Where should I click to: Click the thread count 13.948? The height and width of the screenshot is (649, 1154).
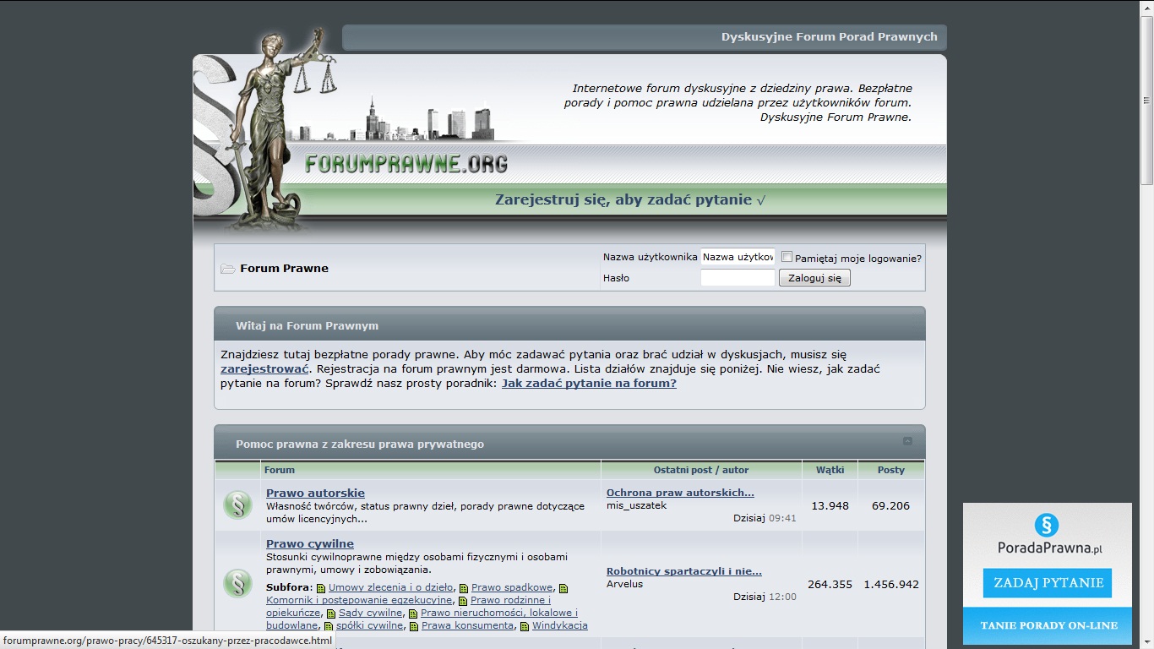click(830, 506)
